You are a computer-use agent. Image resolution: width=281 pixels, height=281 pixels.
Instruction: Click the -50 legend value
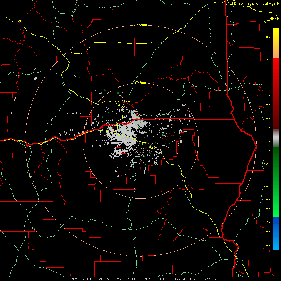267,198
